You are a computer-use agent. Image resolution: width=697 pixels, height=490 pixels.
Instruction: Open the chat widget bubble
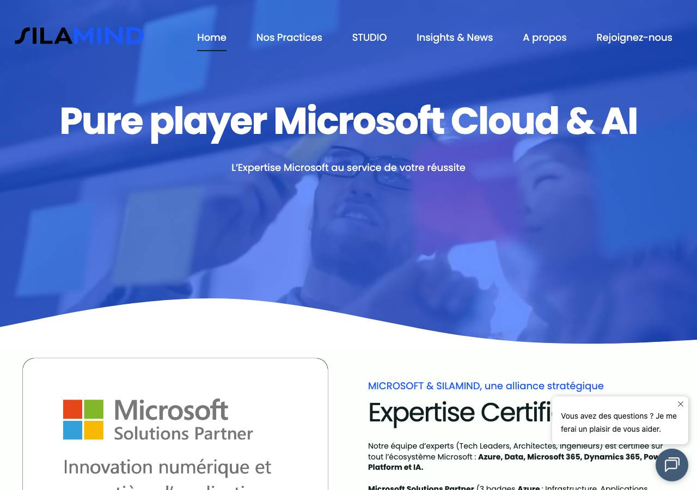coord(672,465)
